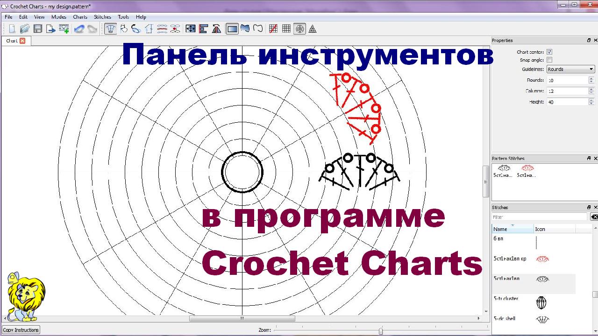Open the File menu

coord(8,17)
